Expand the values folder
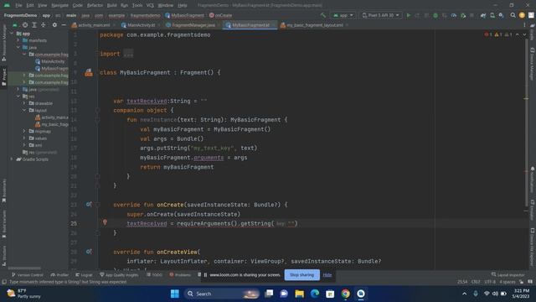The image size is (536, 302). pos(24,138)
